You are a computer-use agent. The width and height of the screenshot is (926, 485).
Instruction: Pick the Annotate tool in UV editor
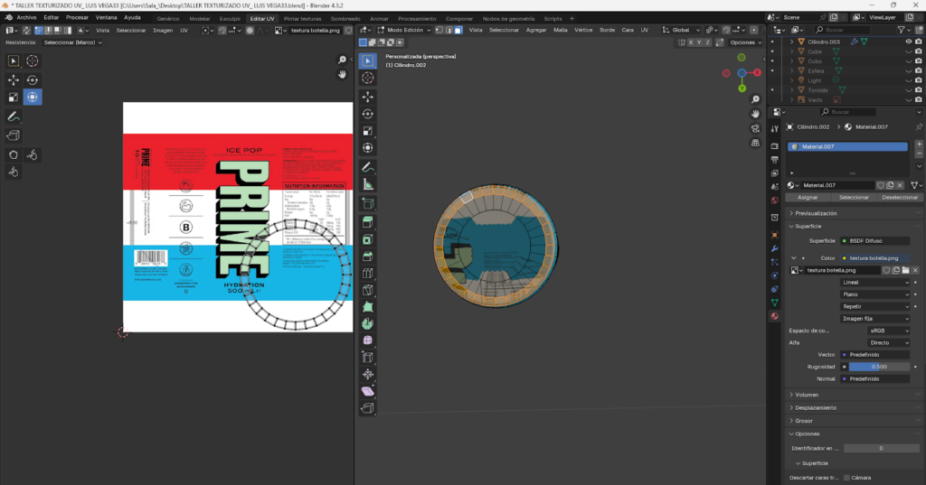[14, 117]
